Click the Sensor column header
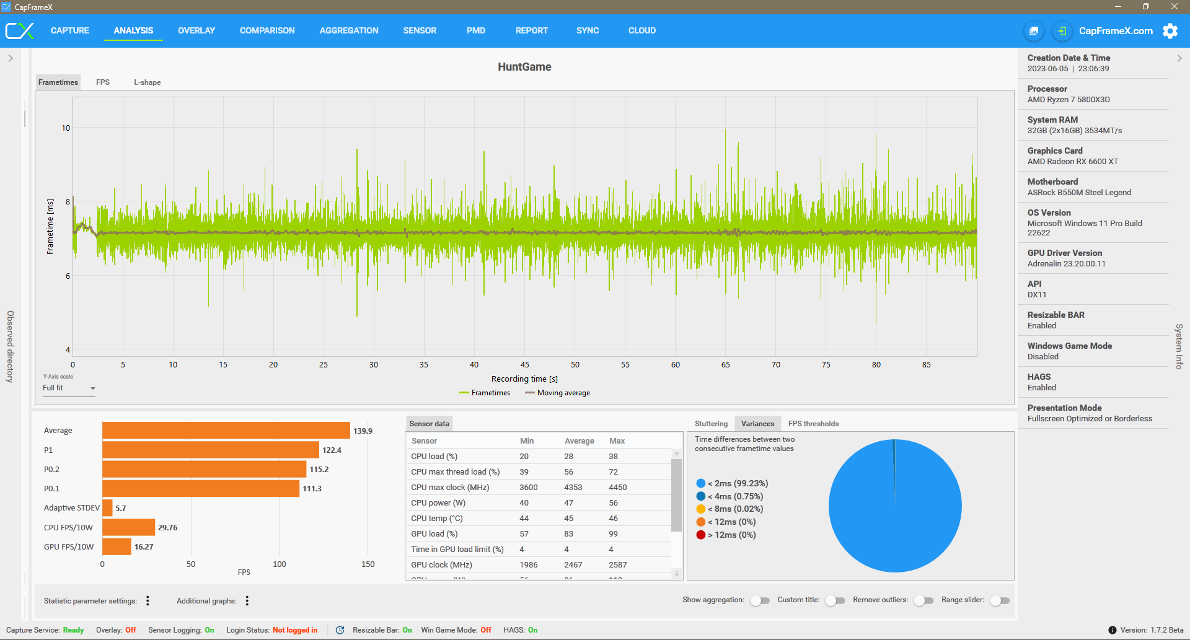The width and height of the screenshot is (1190, 640). click(424, 441)
